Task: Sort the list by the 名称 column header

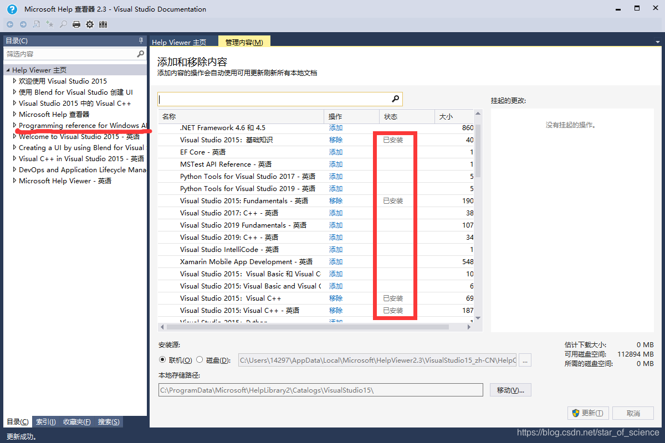Action: (241, 116)
